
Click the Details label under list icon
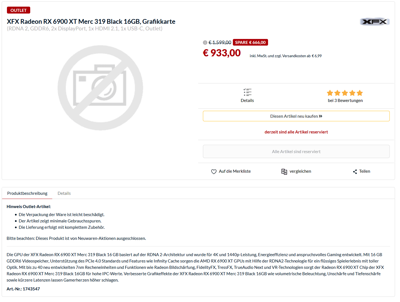pos(247,101)
